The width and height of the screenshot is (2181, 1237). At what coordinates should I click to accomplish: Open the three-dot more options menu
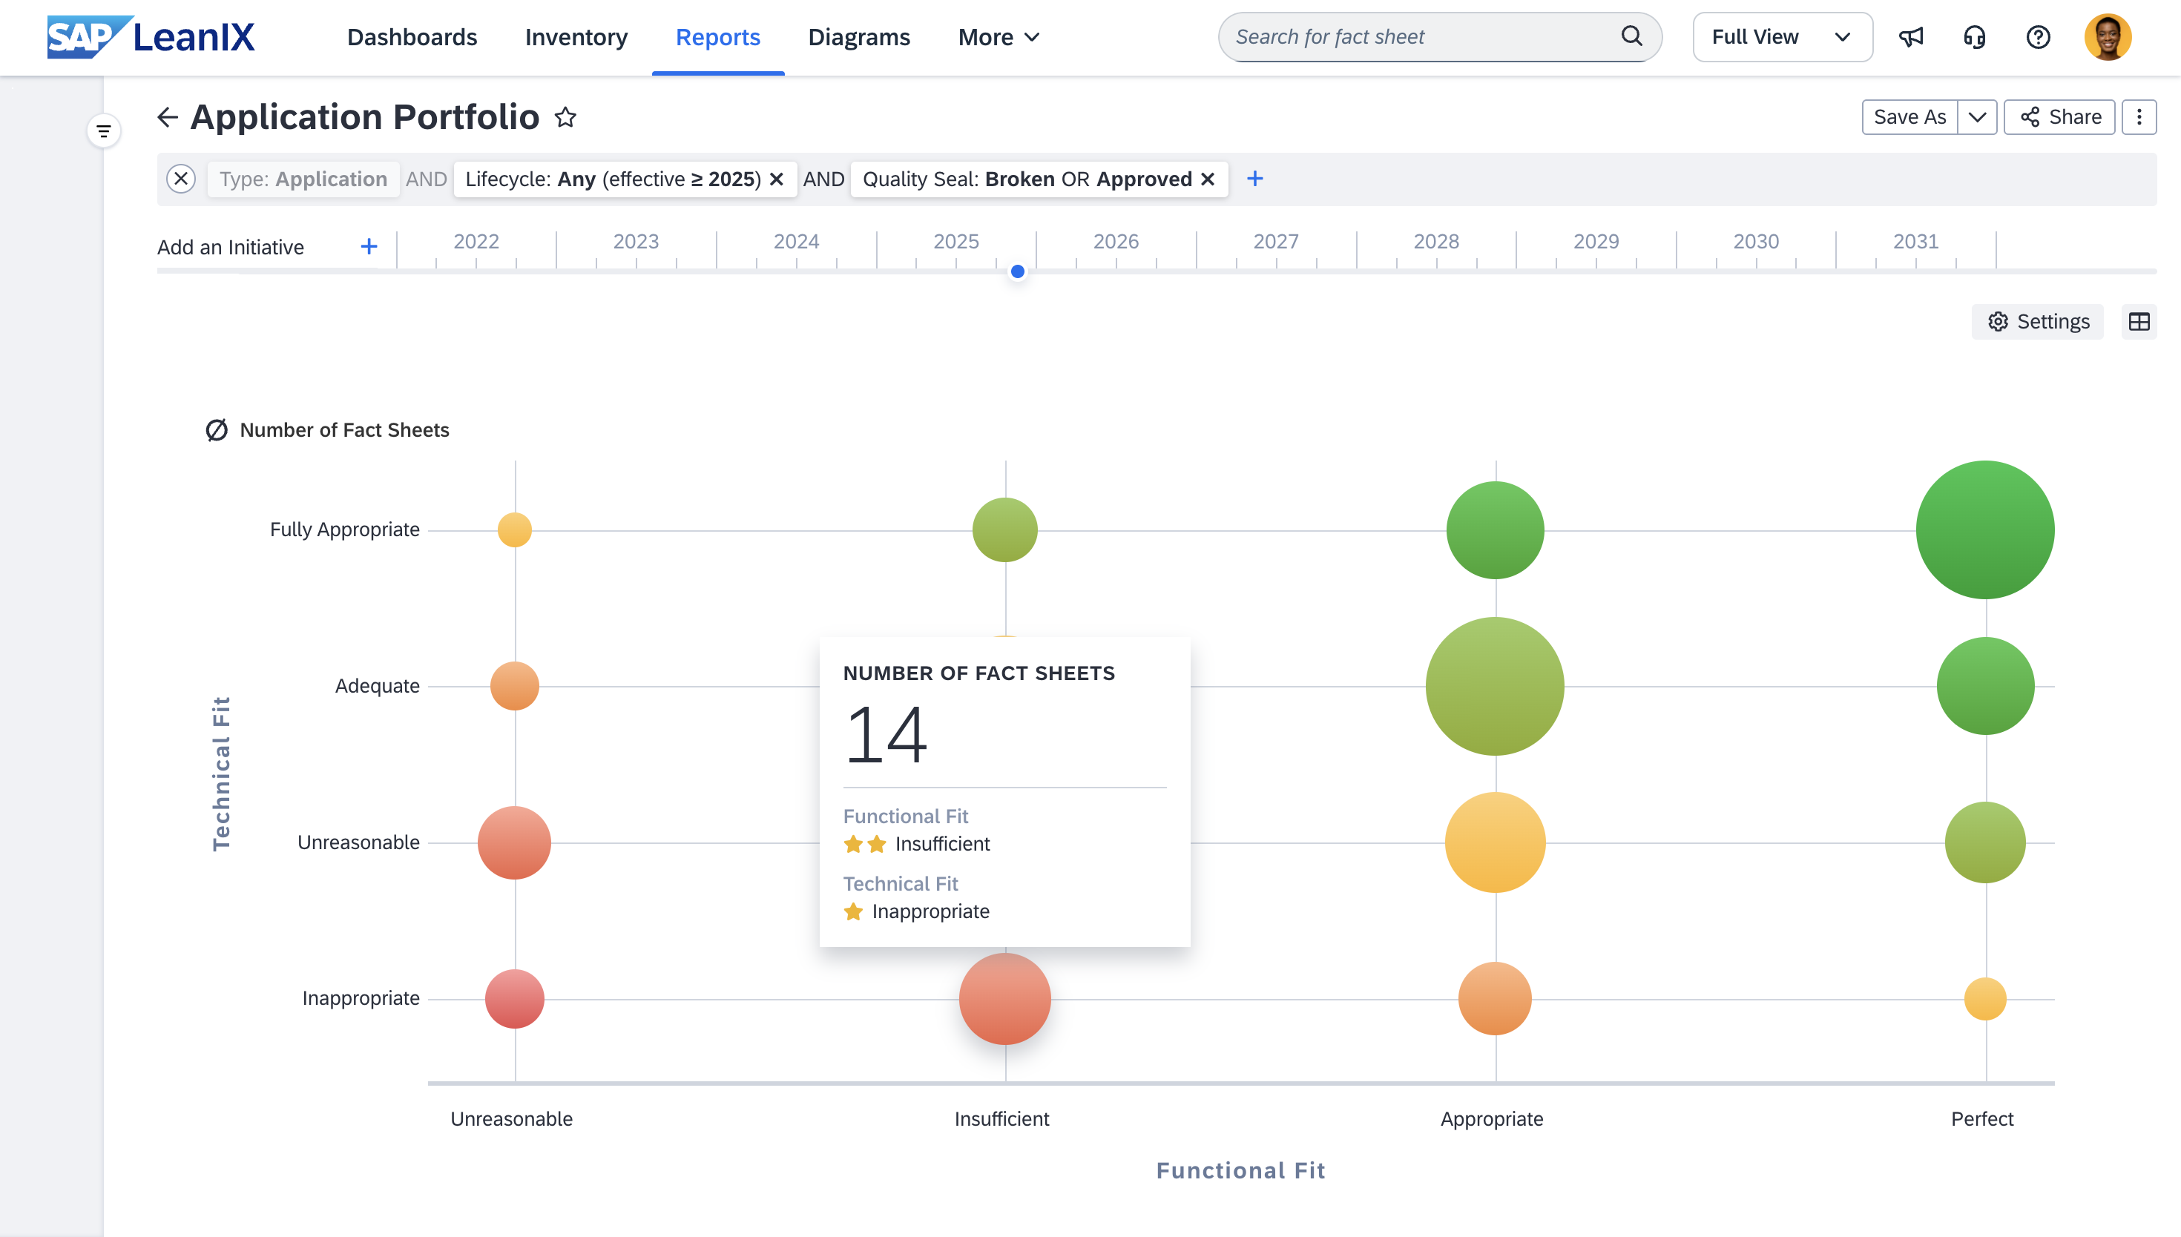(2139, 117)
